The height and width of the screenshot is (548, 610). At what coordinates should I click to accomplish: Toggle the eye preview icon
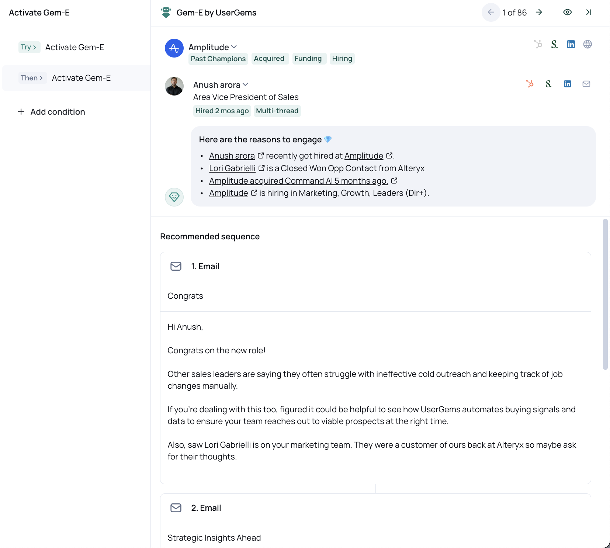pos(568,13)
